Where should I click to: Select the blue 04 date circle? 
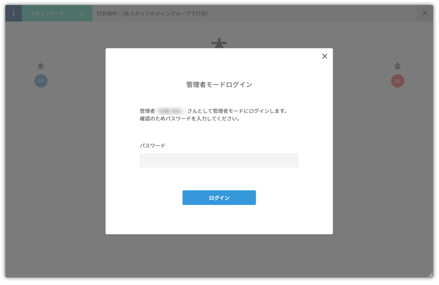tap(41, 81)
